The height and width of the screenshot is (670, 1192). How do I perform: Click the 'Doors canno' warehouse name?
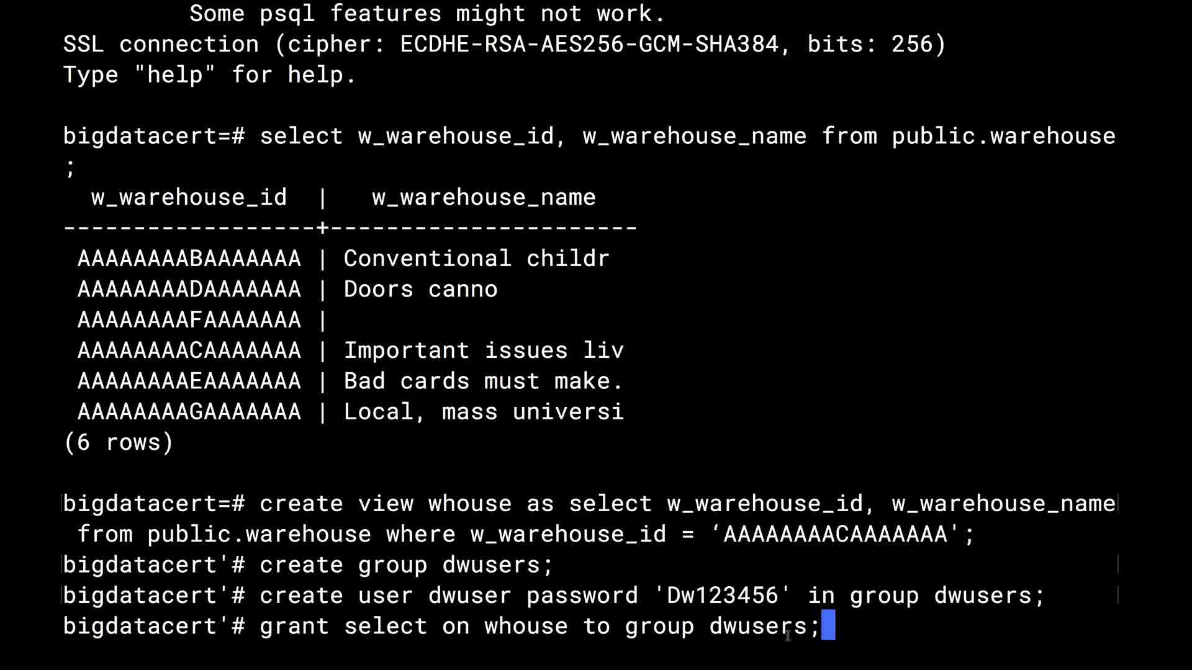pos(420,289)
